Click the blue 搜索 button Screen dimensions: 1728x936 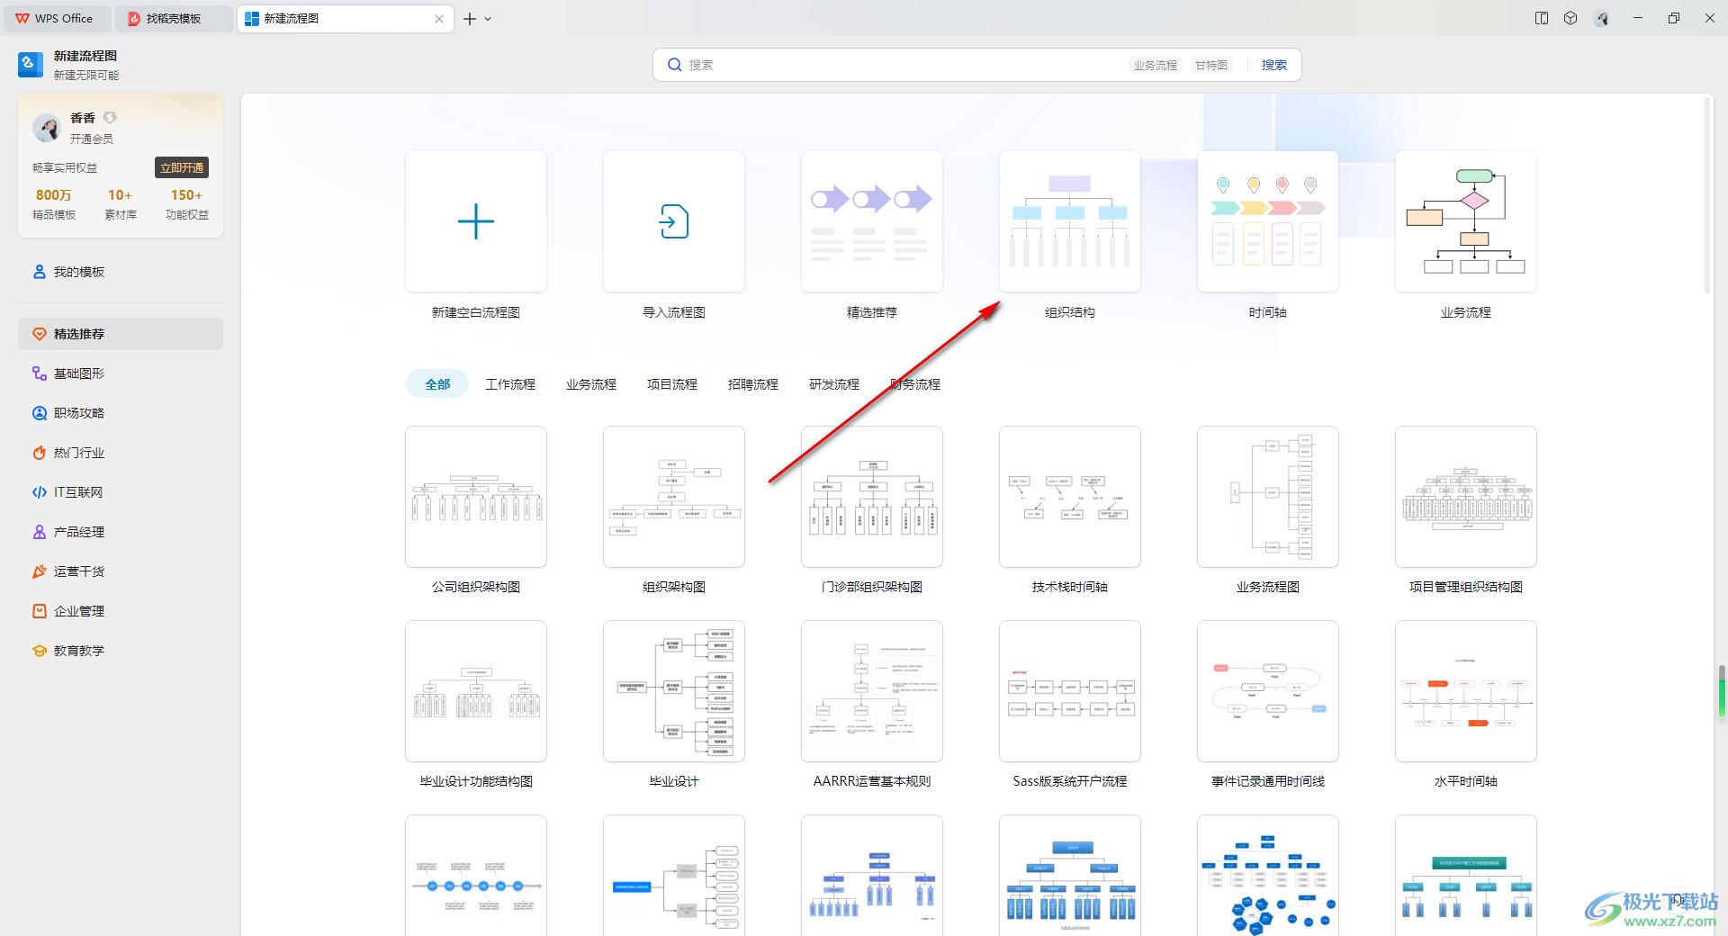pos(1273,65)
